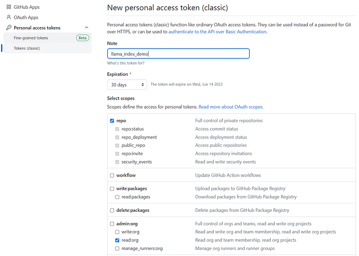This screenshot has height=256, width=359.
Task: Tick the delete:packages checkbox
Action: coord(112,210)
